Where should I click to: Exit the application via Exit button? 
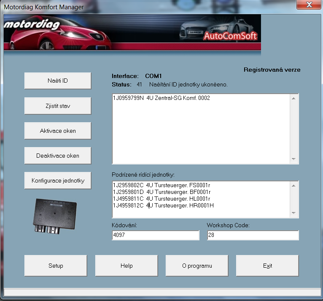267,266
